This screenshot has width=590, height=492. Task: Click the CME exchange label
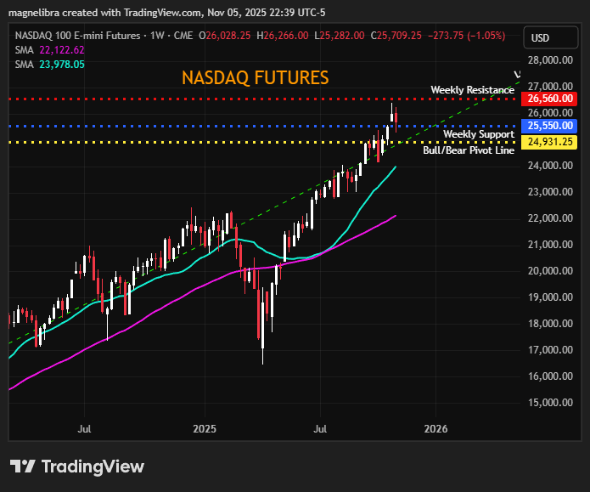point(183,36)
